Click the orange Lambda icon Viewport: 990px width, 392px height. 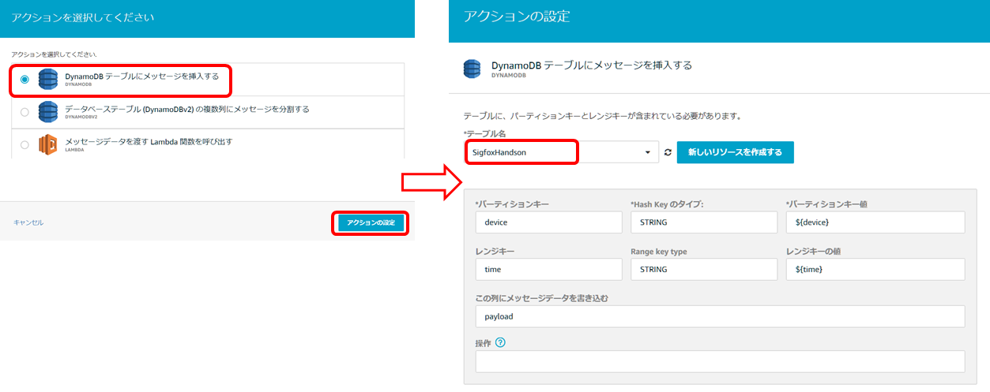[x=48, y=145]
